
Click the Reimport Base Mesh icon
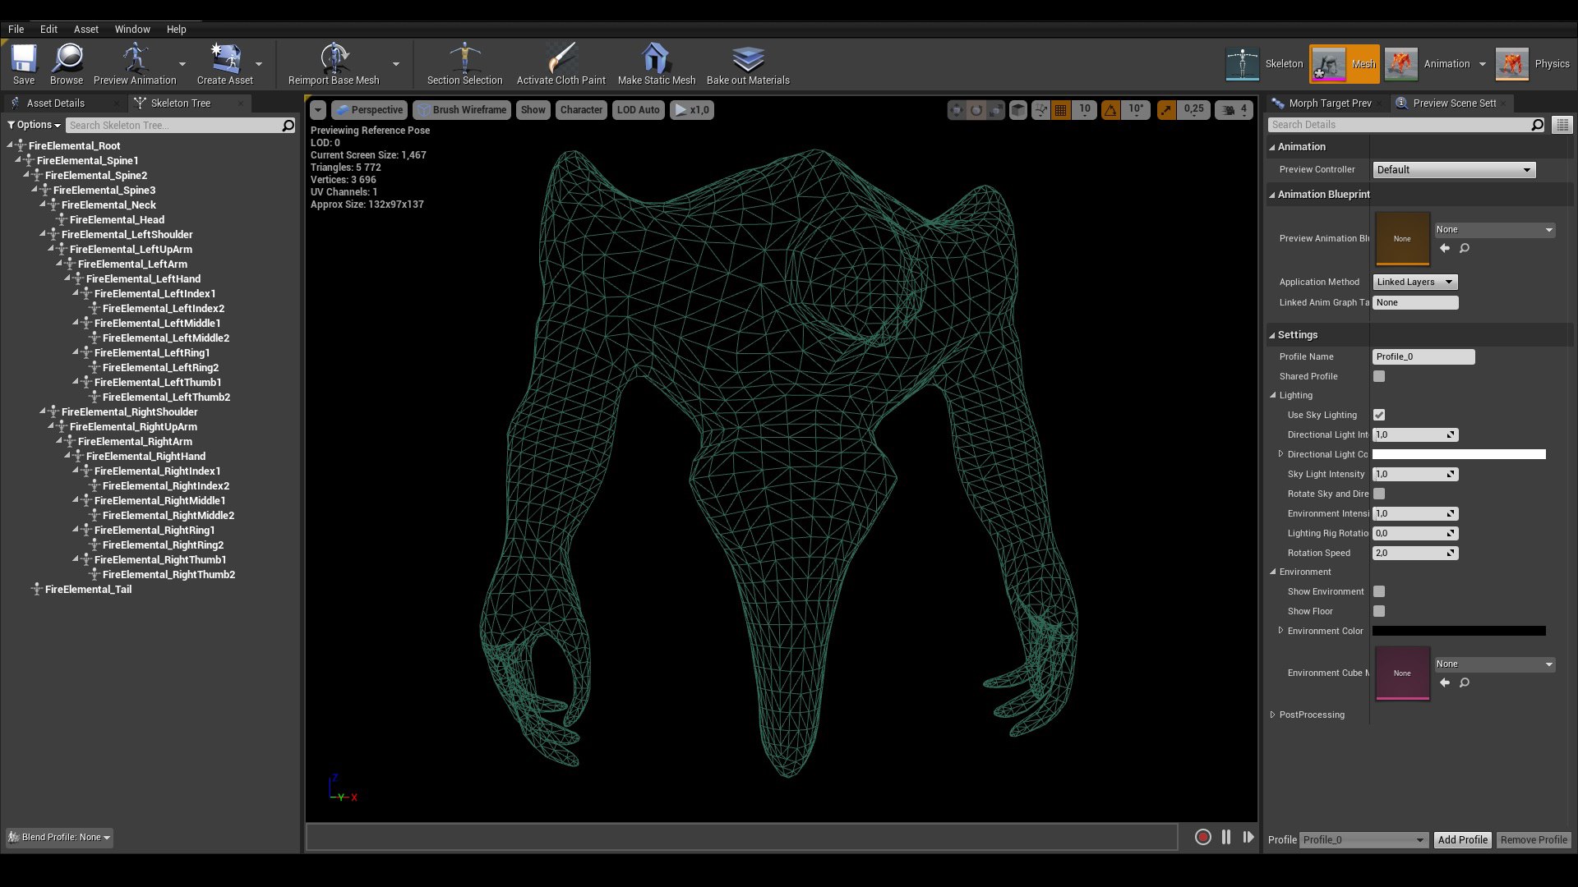pyautogui.click(x=334, y=59)
